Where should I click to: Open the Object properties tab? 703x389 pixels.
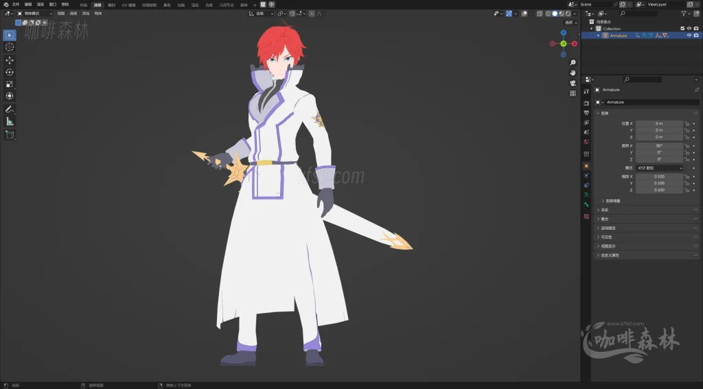(586, 166)
